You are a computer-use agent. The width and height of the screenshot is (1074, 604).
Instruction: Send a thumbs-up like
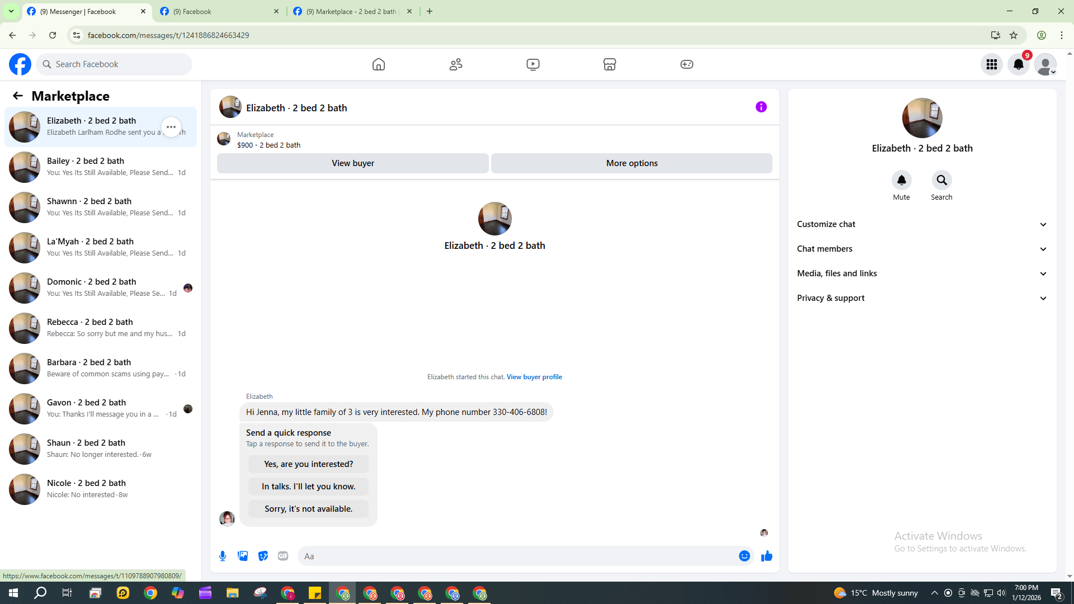(x=766, y=556)
